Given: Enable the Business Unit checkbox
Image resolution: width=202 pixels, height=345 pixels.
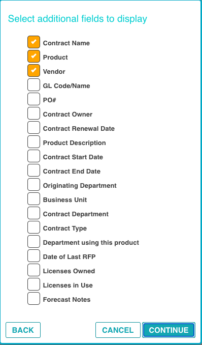Looking at the screenshot, I should click(33, 199).
